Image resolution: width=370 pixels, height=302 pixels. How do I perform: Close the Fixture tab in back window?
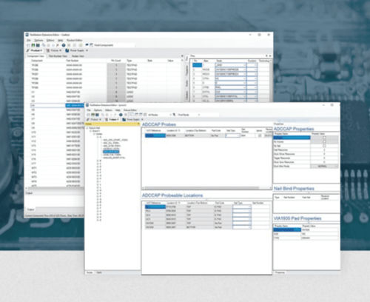click(61, 50)
